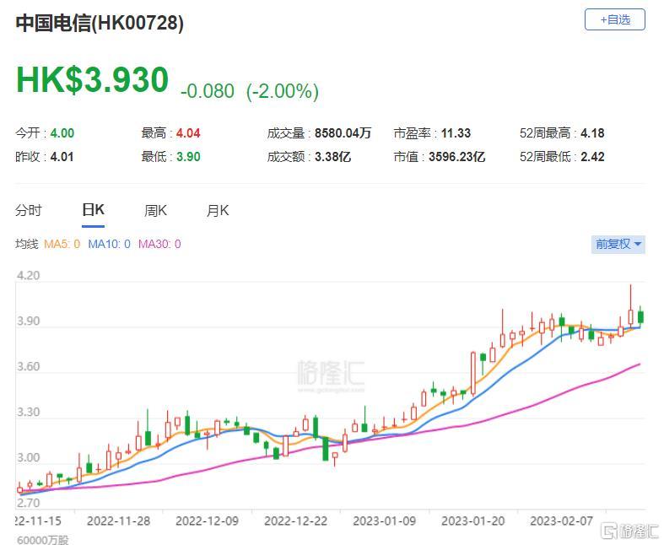Click the MA5 moving average label
Screen dimensions: 664x545
pyautogui.click(x=62, y=244)
